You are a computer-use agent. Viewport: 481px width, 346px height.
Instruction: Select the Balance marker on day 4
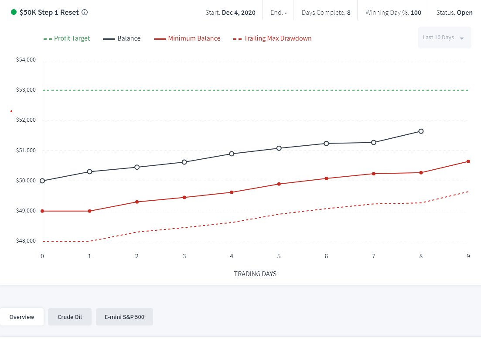coord(232,154)
